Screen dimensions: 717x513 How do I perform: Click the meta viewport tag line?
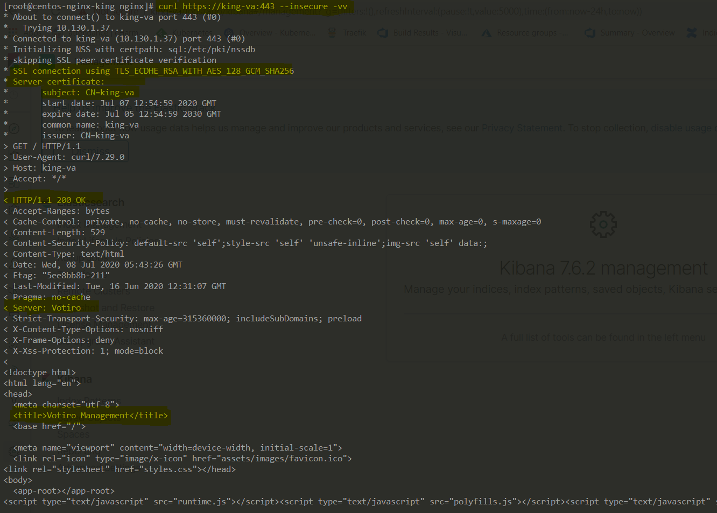click(x=178, y=448)
